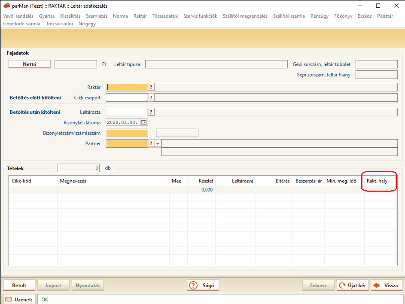
Task: Open the Kiszállítás menu
Action: coord(70,16)
